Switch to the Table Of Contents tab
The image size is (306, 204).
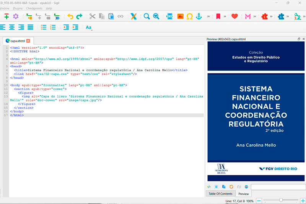[220, 194]
